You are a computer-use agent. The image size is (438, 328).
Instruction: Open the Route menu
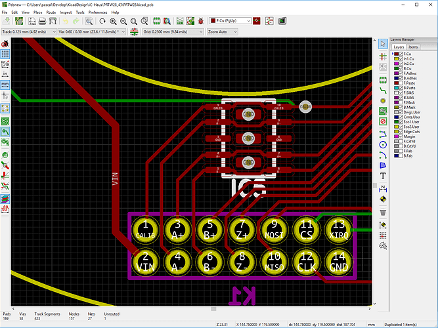click(51, 12)
